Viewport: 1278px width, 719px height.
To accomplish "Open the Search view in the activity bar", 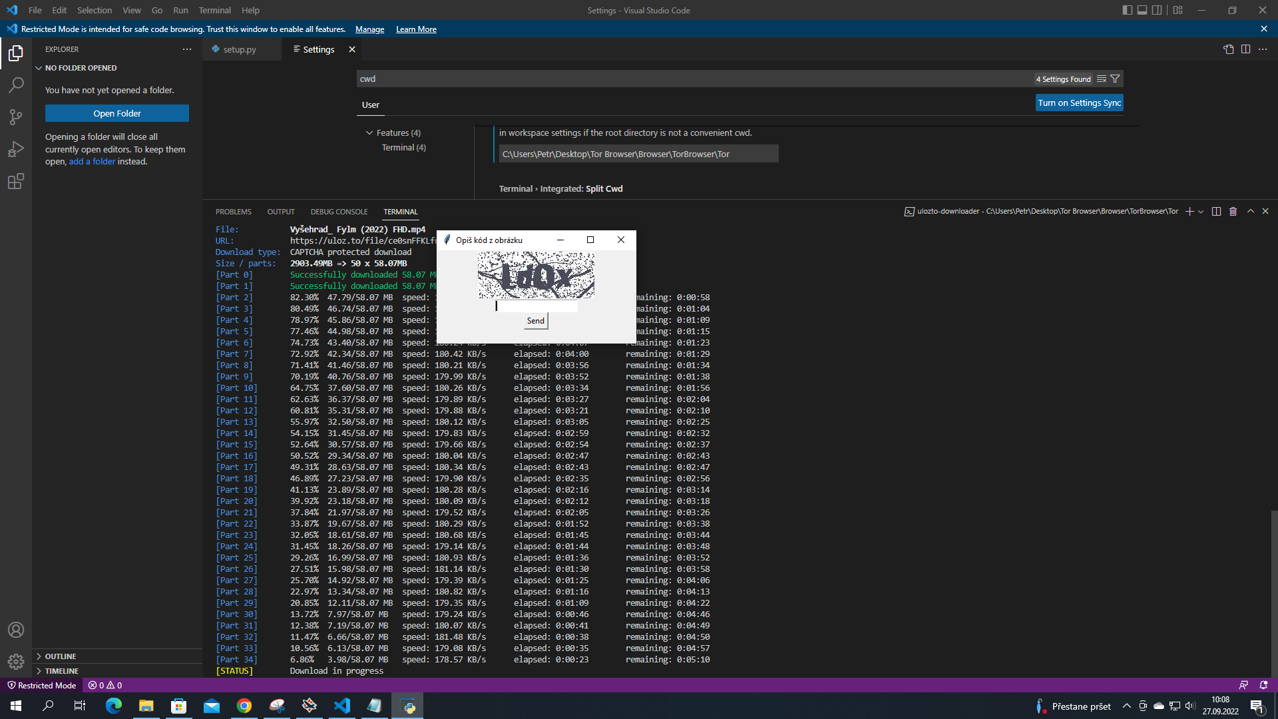I will (16, 85).
